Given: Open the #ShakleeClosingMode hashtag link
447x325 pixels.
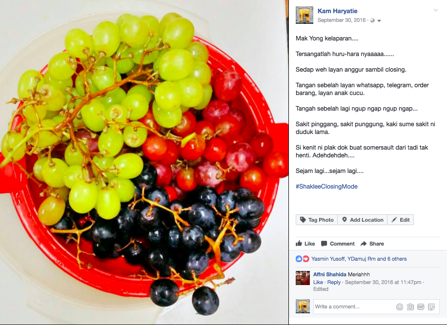Looking at the screenshot, I should (326, 187).
